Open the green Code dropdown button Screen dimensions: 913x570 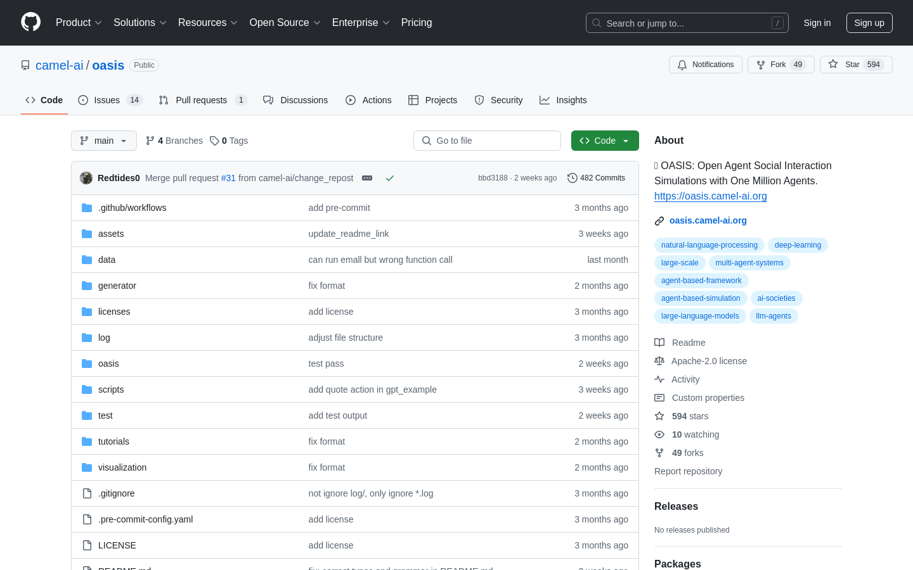[x=605, y=141]
